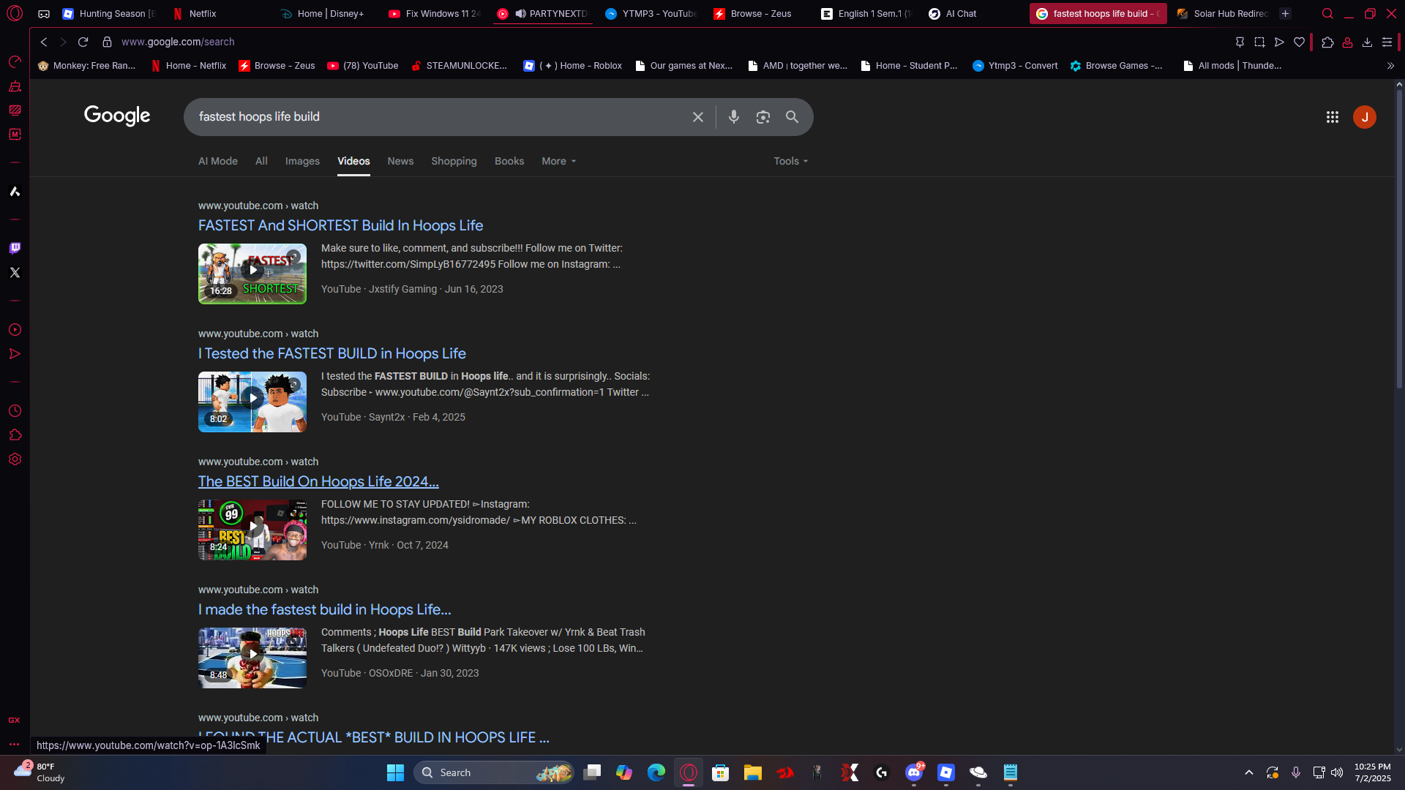Switch to the AI Mode tab
1405x790 pixels.
pyautogui.click(x=218, y=161)
